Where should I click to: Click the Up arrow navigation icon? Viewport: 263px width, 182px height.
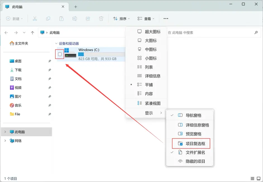pos(32,33)
